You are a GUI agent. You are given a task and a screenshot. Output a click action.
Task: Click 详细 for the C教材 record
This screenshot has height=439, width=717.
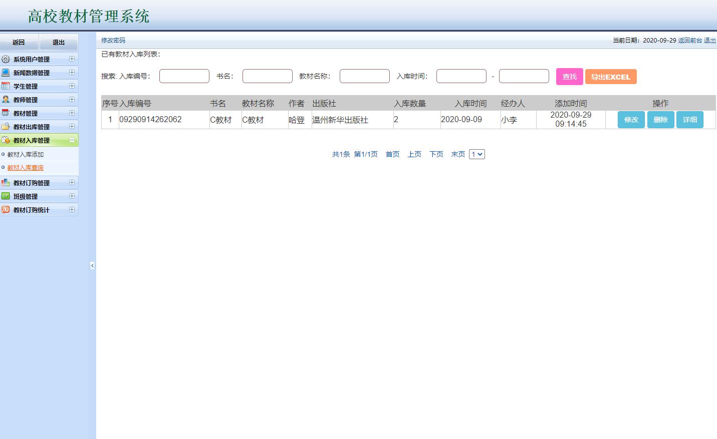coord(690,119)
